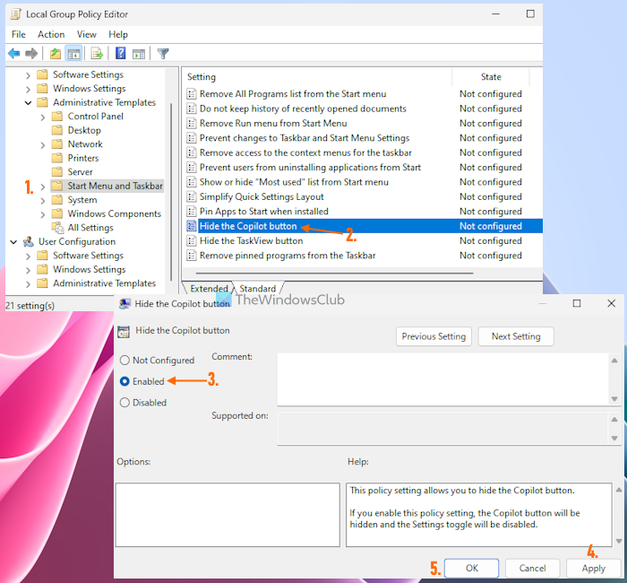
Task: Click the Up One Level folder icon
Action: click(56, 54)
